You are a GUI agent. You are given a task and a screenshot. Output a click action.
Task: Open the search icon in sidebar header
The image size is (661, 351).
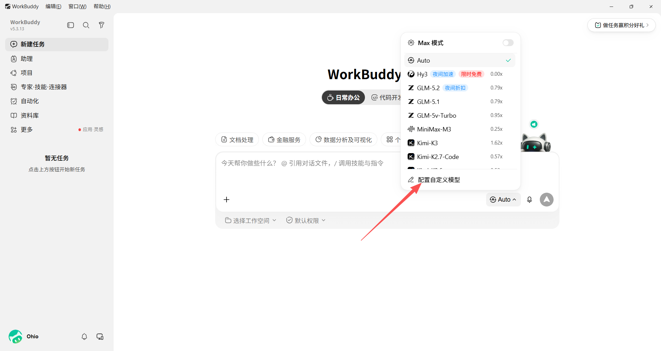[86, 25]
